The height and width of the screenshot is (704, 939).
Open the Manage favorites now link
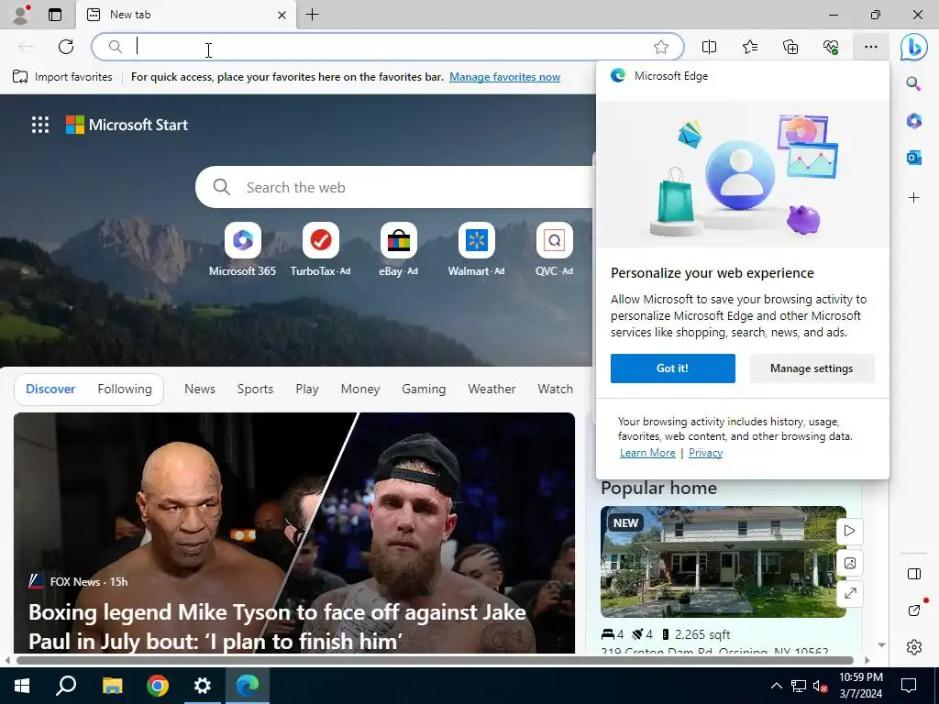(x=505, y=77)
